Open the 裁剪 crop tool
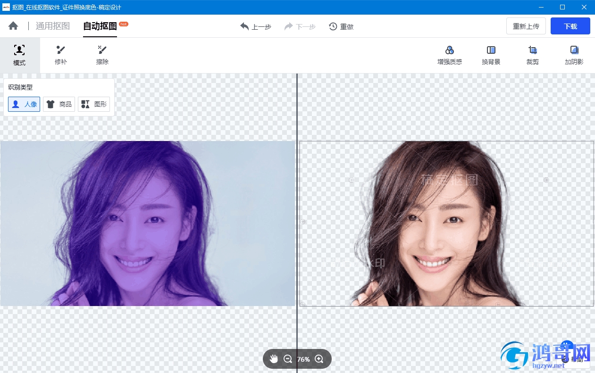595x373 pixels. click(x=533, y=55)
